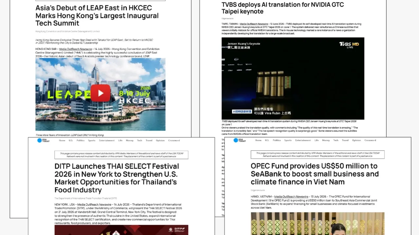The image size is (419, 235).
Task: Click the "OPEC Fund provides US$50 million" headline
Action: tap(315, 174)
